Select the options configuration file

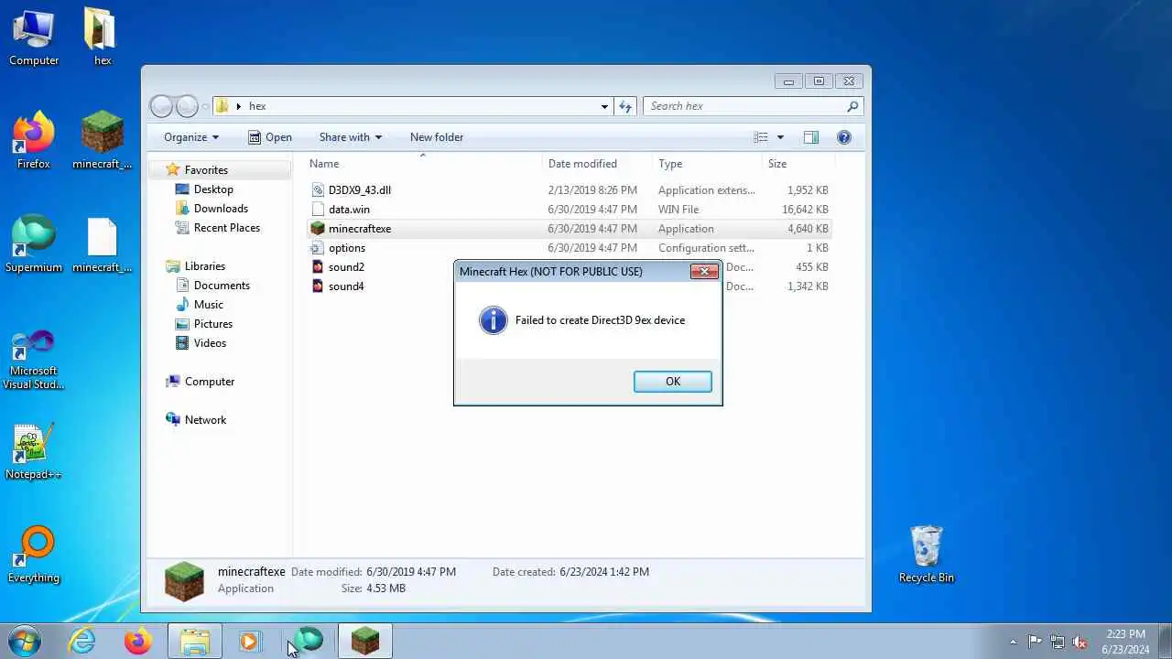pyautogui.click(x=569, y=248)
